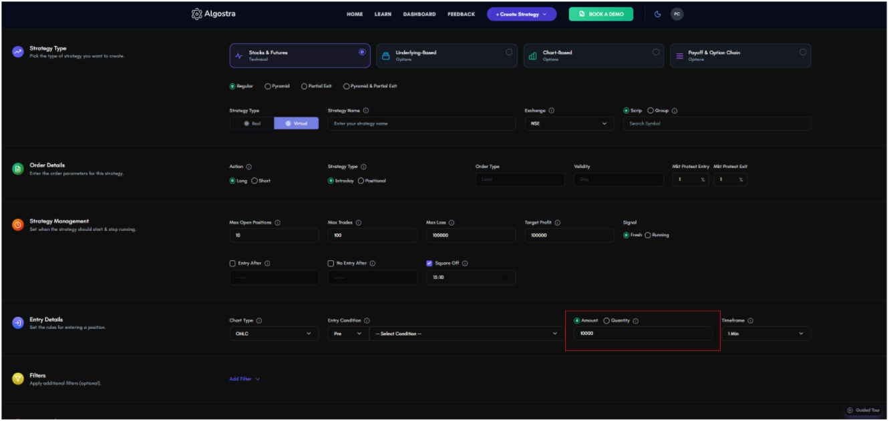The image size is (889, 421).
Task: Click the BOOK A DEMO button
Action: click(601, 14)
